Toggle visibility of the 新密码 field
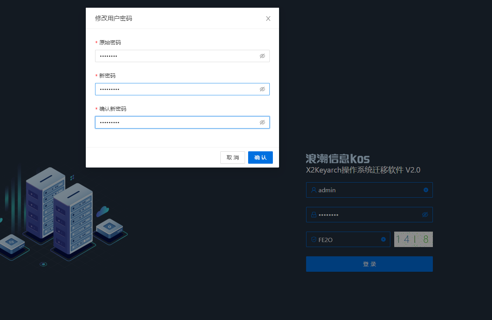The image size is (492, 320). point(262,89)
